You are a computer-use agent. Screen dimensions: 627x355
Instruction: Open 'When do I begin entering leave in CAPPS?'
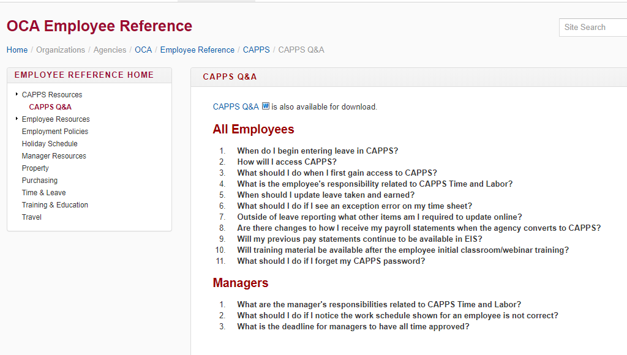[x=318, y=151]
